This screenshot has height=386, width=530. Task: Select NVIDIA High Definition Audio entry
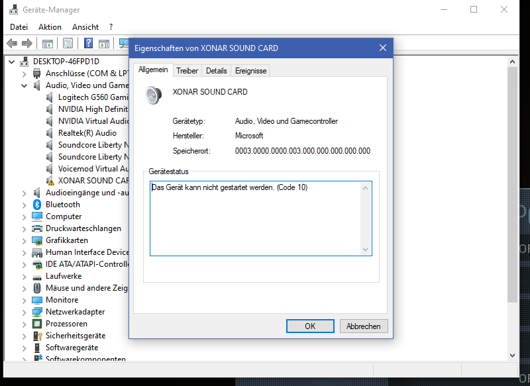(93, 109)
